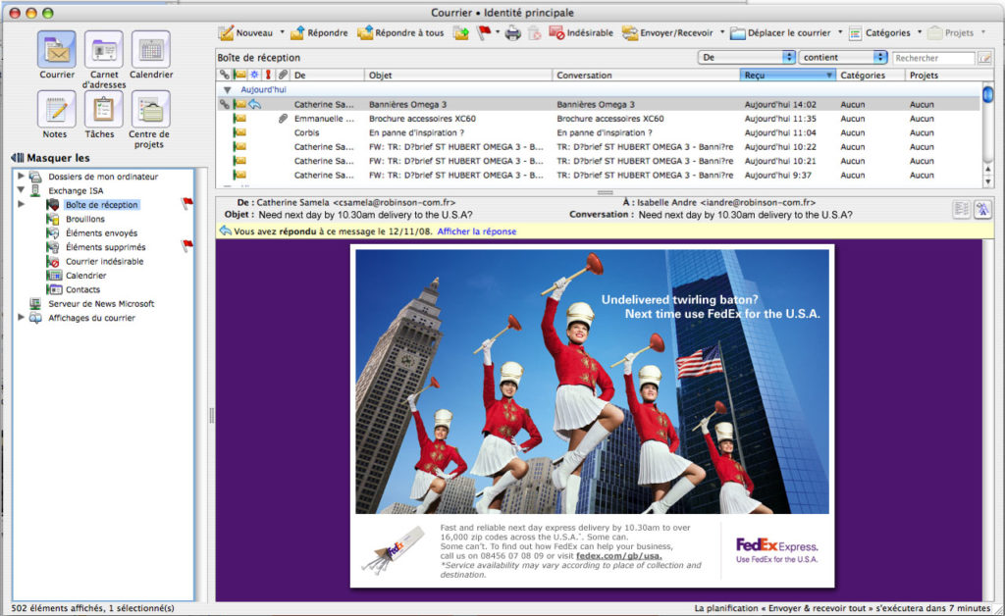The image size is (1005, 616).
Task: Open the Éléments supprimés folder
Action: (x=106, y=247)
